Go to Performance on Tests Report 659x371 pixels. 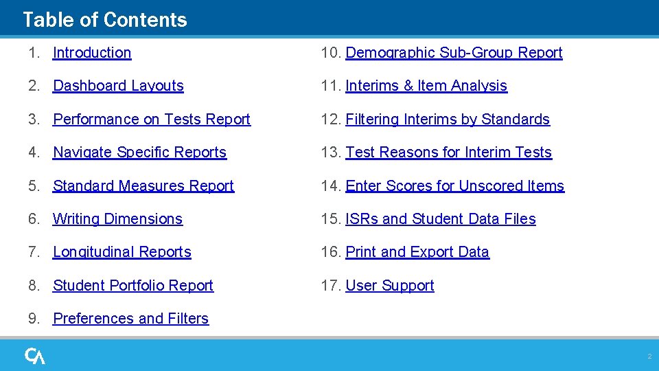point(152,119)
